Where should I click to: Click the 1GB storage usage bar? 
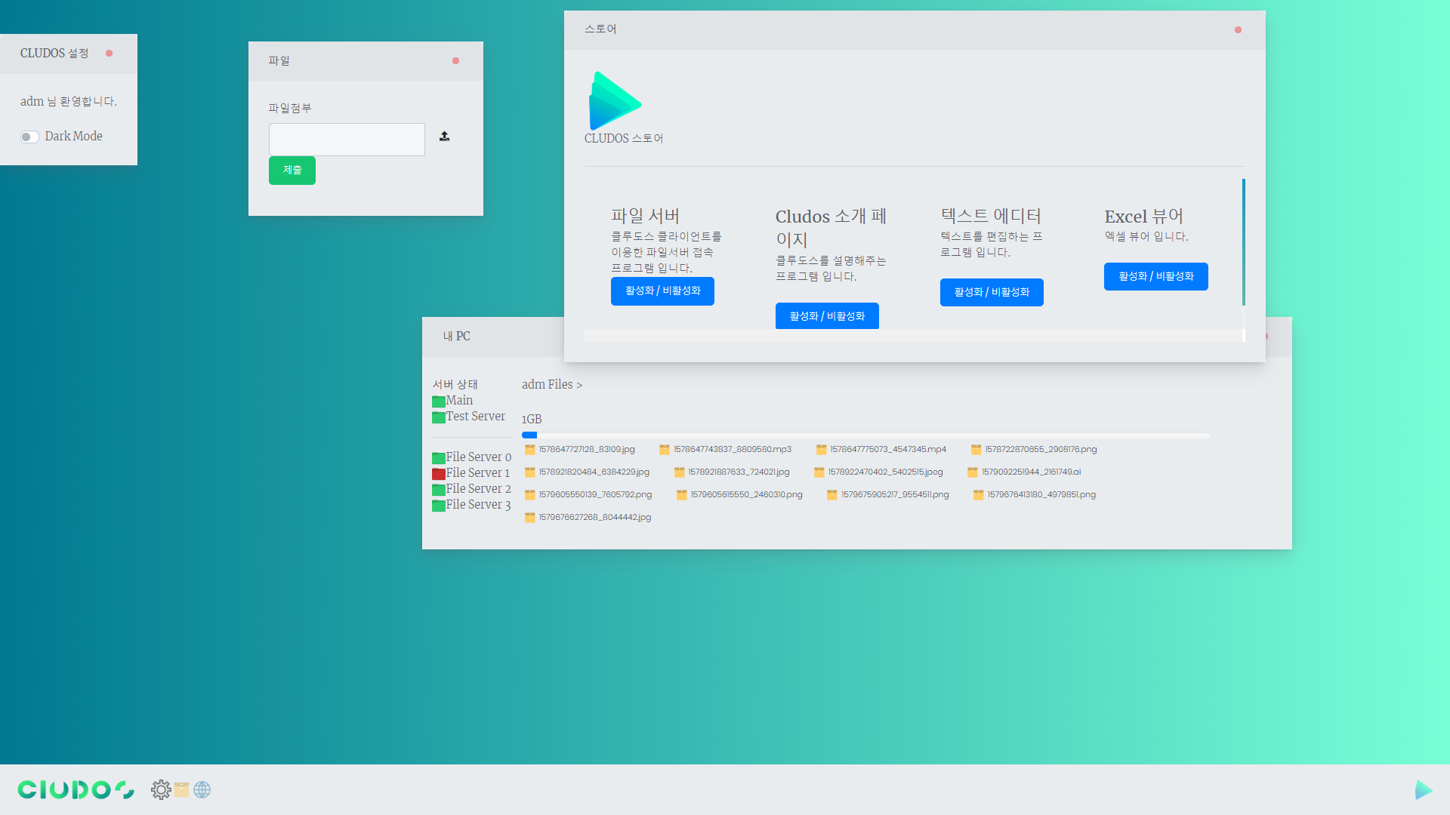tap(865, 435)
